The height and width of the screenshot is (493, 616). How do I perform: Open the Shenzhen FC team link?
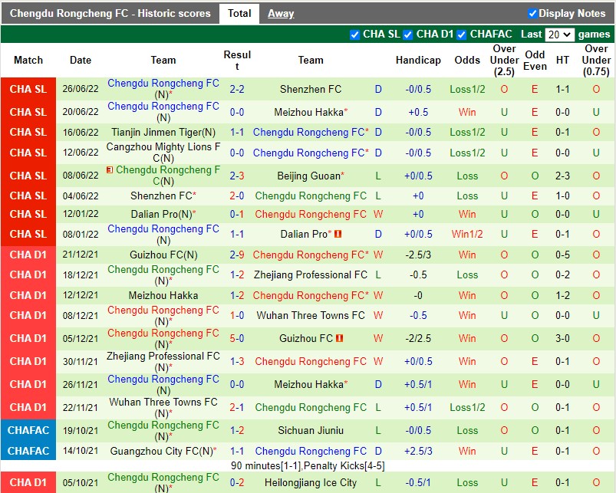(x=310, y=88)
